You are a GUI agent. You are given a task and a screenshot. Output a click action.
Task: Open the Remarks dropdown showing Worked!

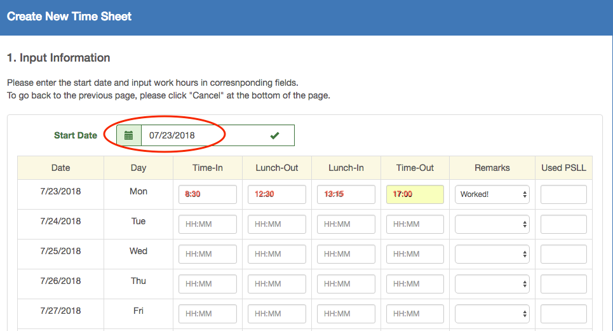click(492, 194)
